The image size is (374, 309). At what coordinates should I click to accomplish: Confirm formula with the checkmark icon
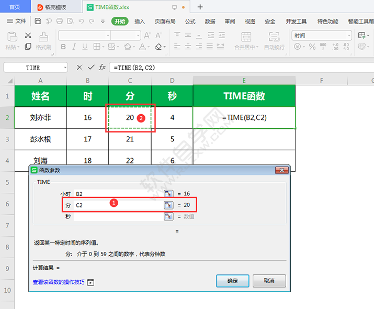pyautogui.click(x=91, y=68)
